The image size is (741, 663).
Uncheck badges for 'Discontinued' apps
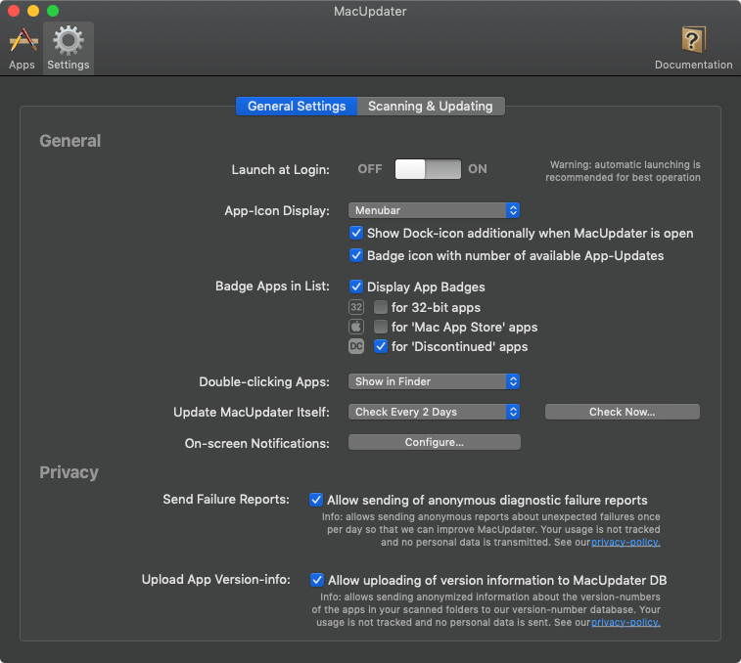point(381,346)
